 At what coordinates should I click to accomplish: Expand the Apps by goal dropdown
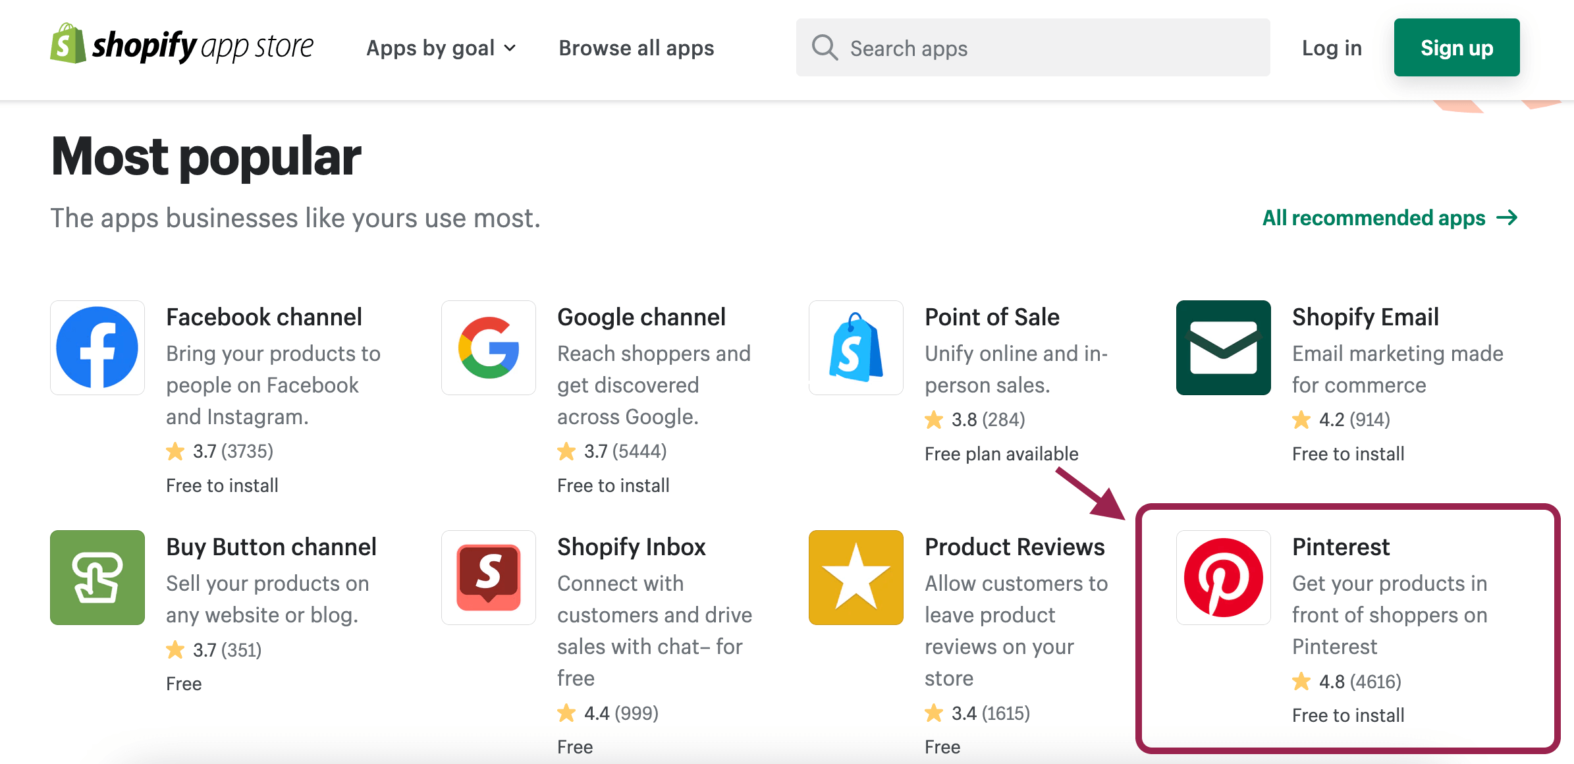click(x=441, y=48)
